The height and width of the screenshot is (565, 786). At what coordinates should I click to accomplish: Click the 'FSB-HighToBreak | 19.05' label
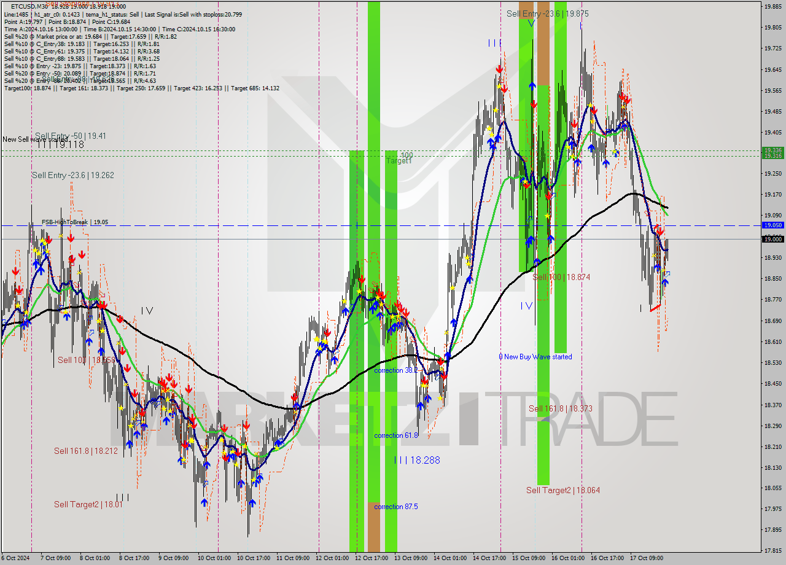click(75, 222)
